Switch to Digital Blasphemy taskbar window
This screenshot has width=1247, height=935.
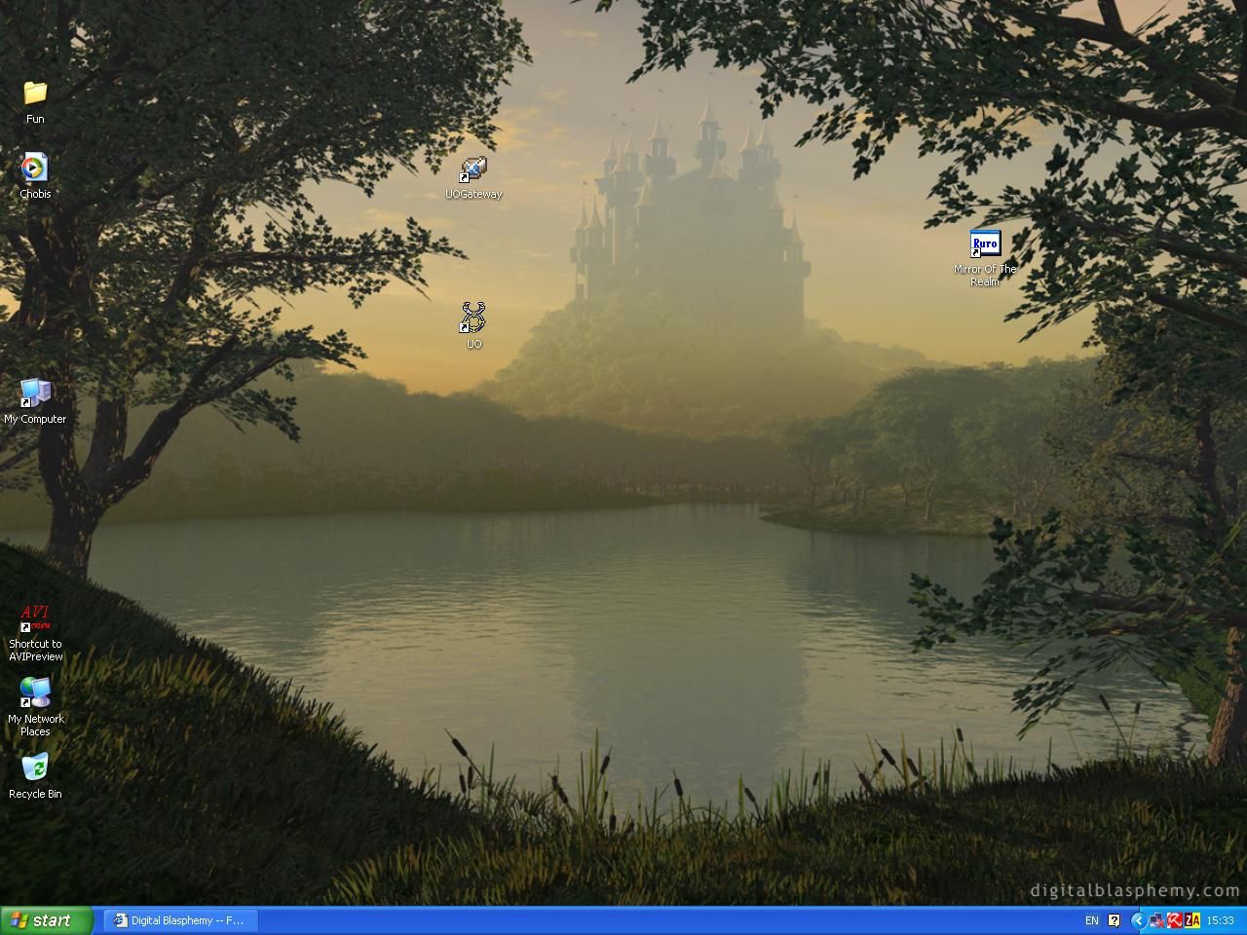[x=181, y=920]
